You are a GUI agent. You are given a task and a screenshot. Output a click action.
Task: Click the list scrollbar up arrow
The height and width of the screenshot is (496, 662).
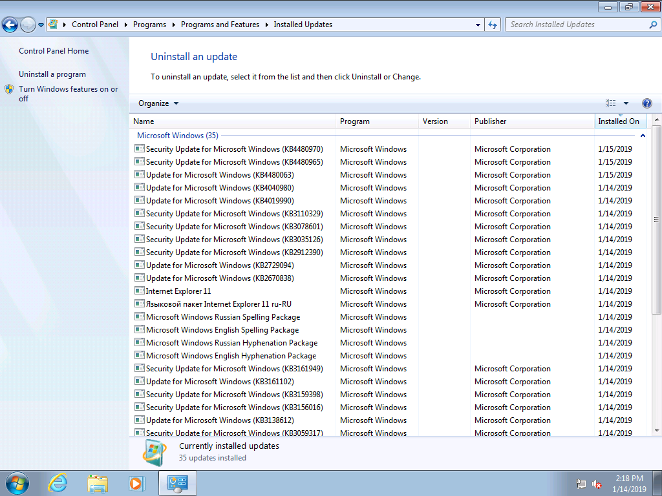657,120
